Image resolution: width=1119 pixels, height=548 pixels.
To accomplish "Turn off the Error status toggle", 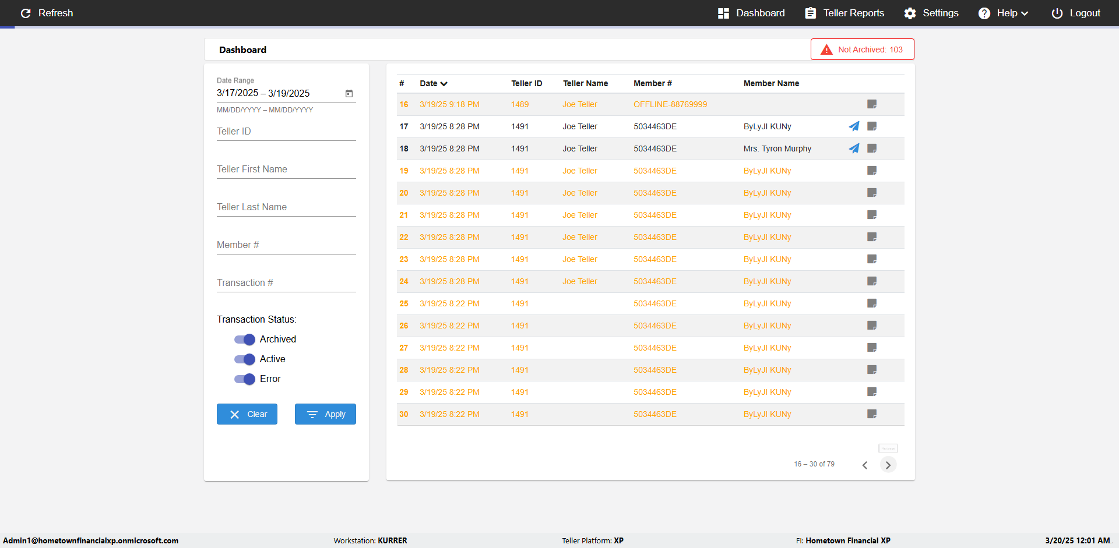I will point(245,379).
